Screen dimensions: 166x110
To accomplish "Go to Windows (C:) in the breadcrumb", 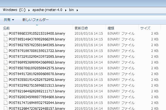I will point(14,10).
